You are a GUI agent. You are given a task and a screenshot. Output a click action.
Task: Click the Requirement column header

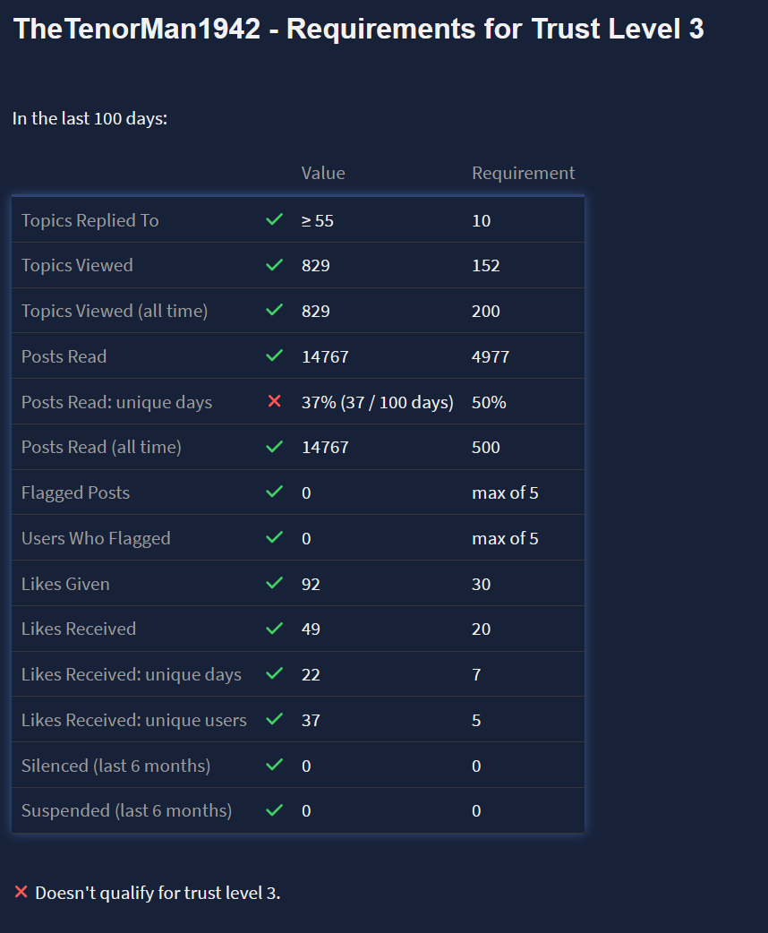(x=524, y=173)
